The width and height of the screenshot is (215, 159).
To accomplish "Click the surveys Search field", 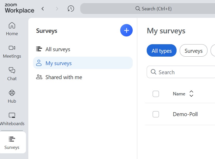I will pos(181,72).
